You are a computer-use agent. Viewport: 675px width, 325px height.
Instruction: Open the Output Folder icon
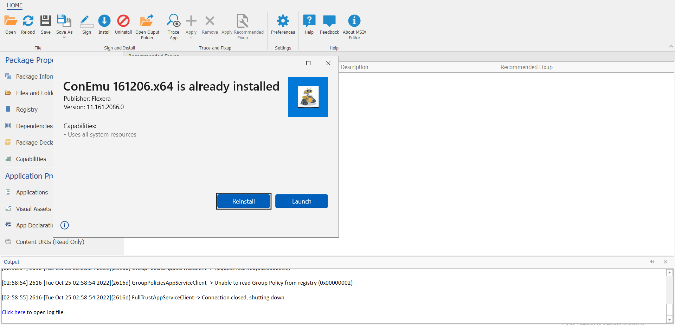147,21
